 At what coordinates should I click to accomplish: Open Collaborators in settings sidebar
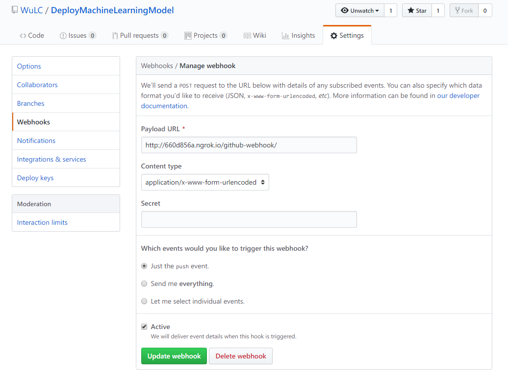coord(66,85)
